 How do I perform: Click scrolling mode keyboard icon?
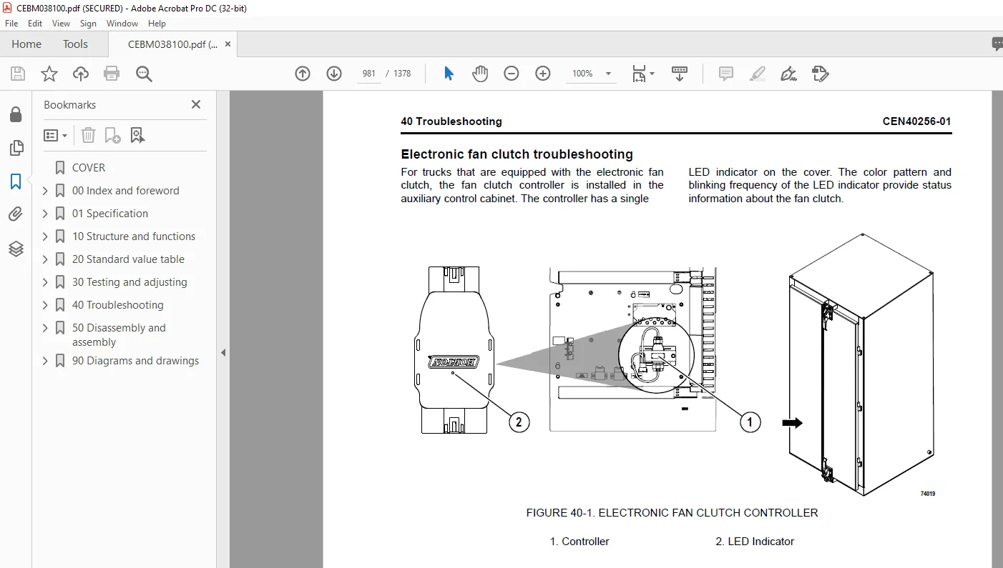(679, 74)
